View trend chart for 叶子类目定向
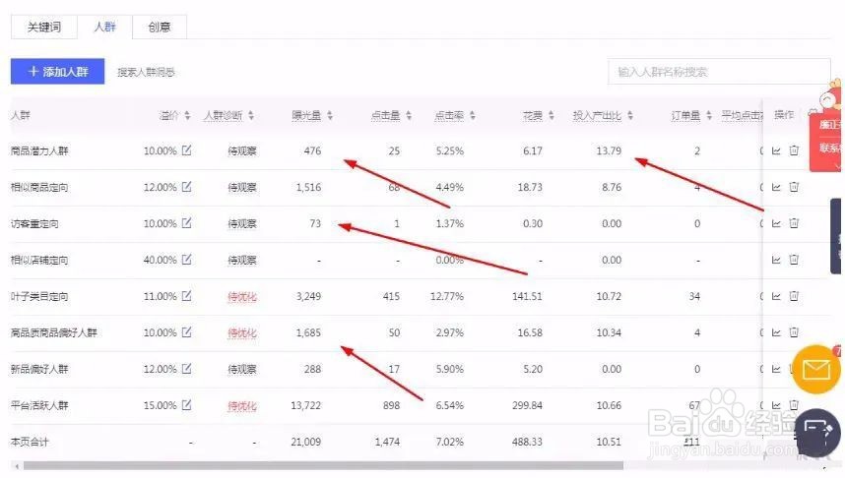This screenshot has width=845, height=478. [776, 296]
